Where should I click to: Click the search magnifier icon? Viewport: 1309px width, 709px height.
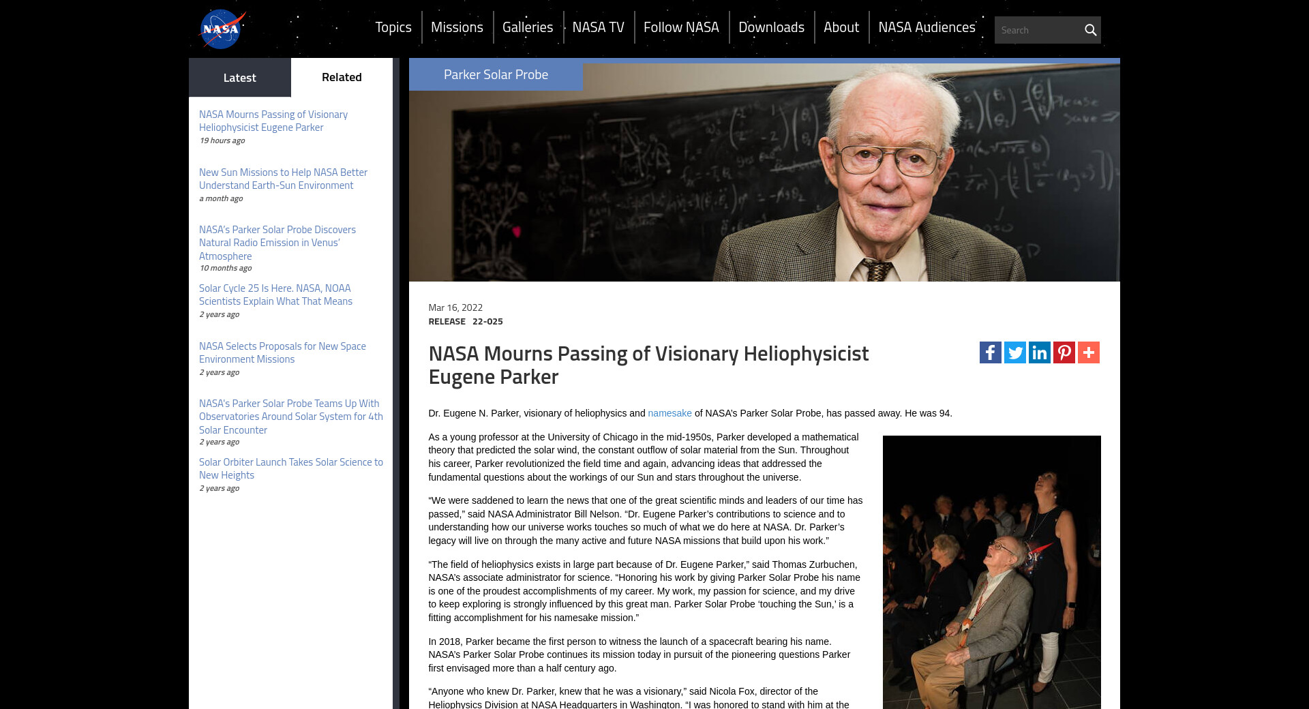click(1090, 30)
